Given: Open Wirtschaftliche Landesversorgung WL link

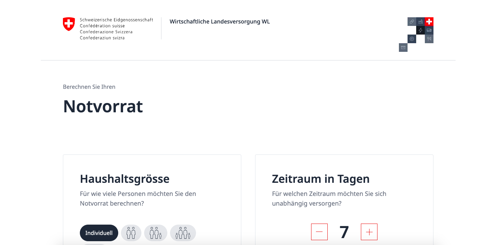Looking at the screenshot, I should (x=220, y=21).
